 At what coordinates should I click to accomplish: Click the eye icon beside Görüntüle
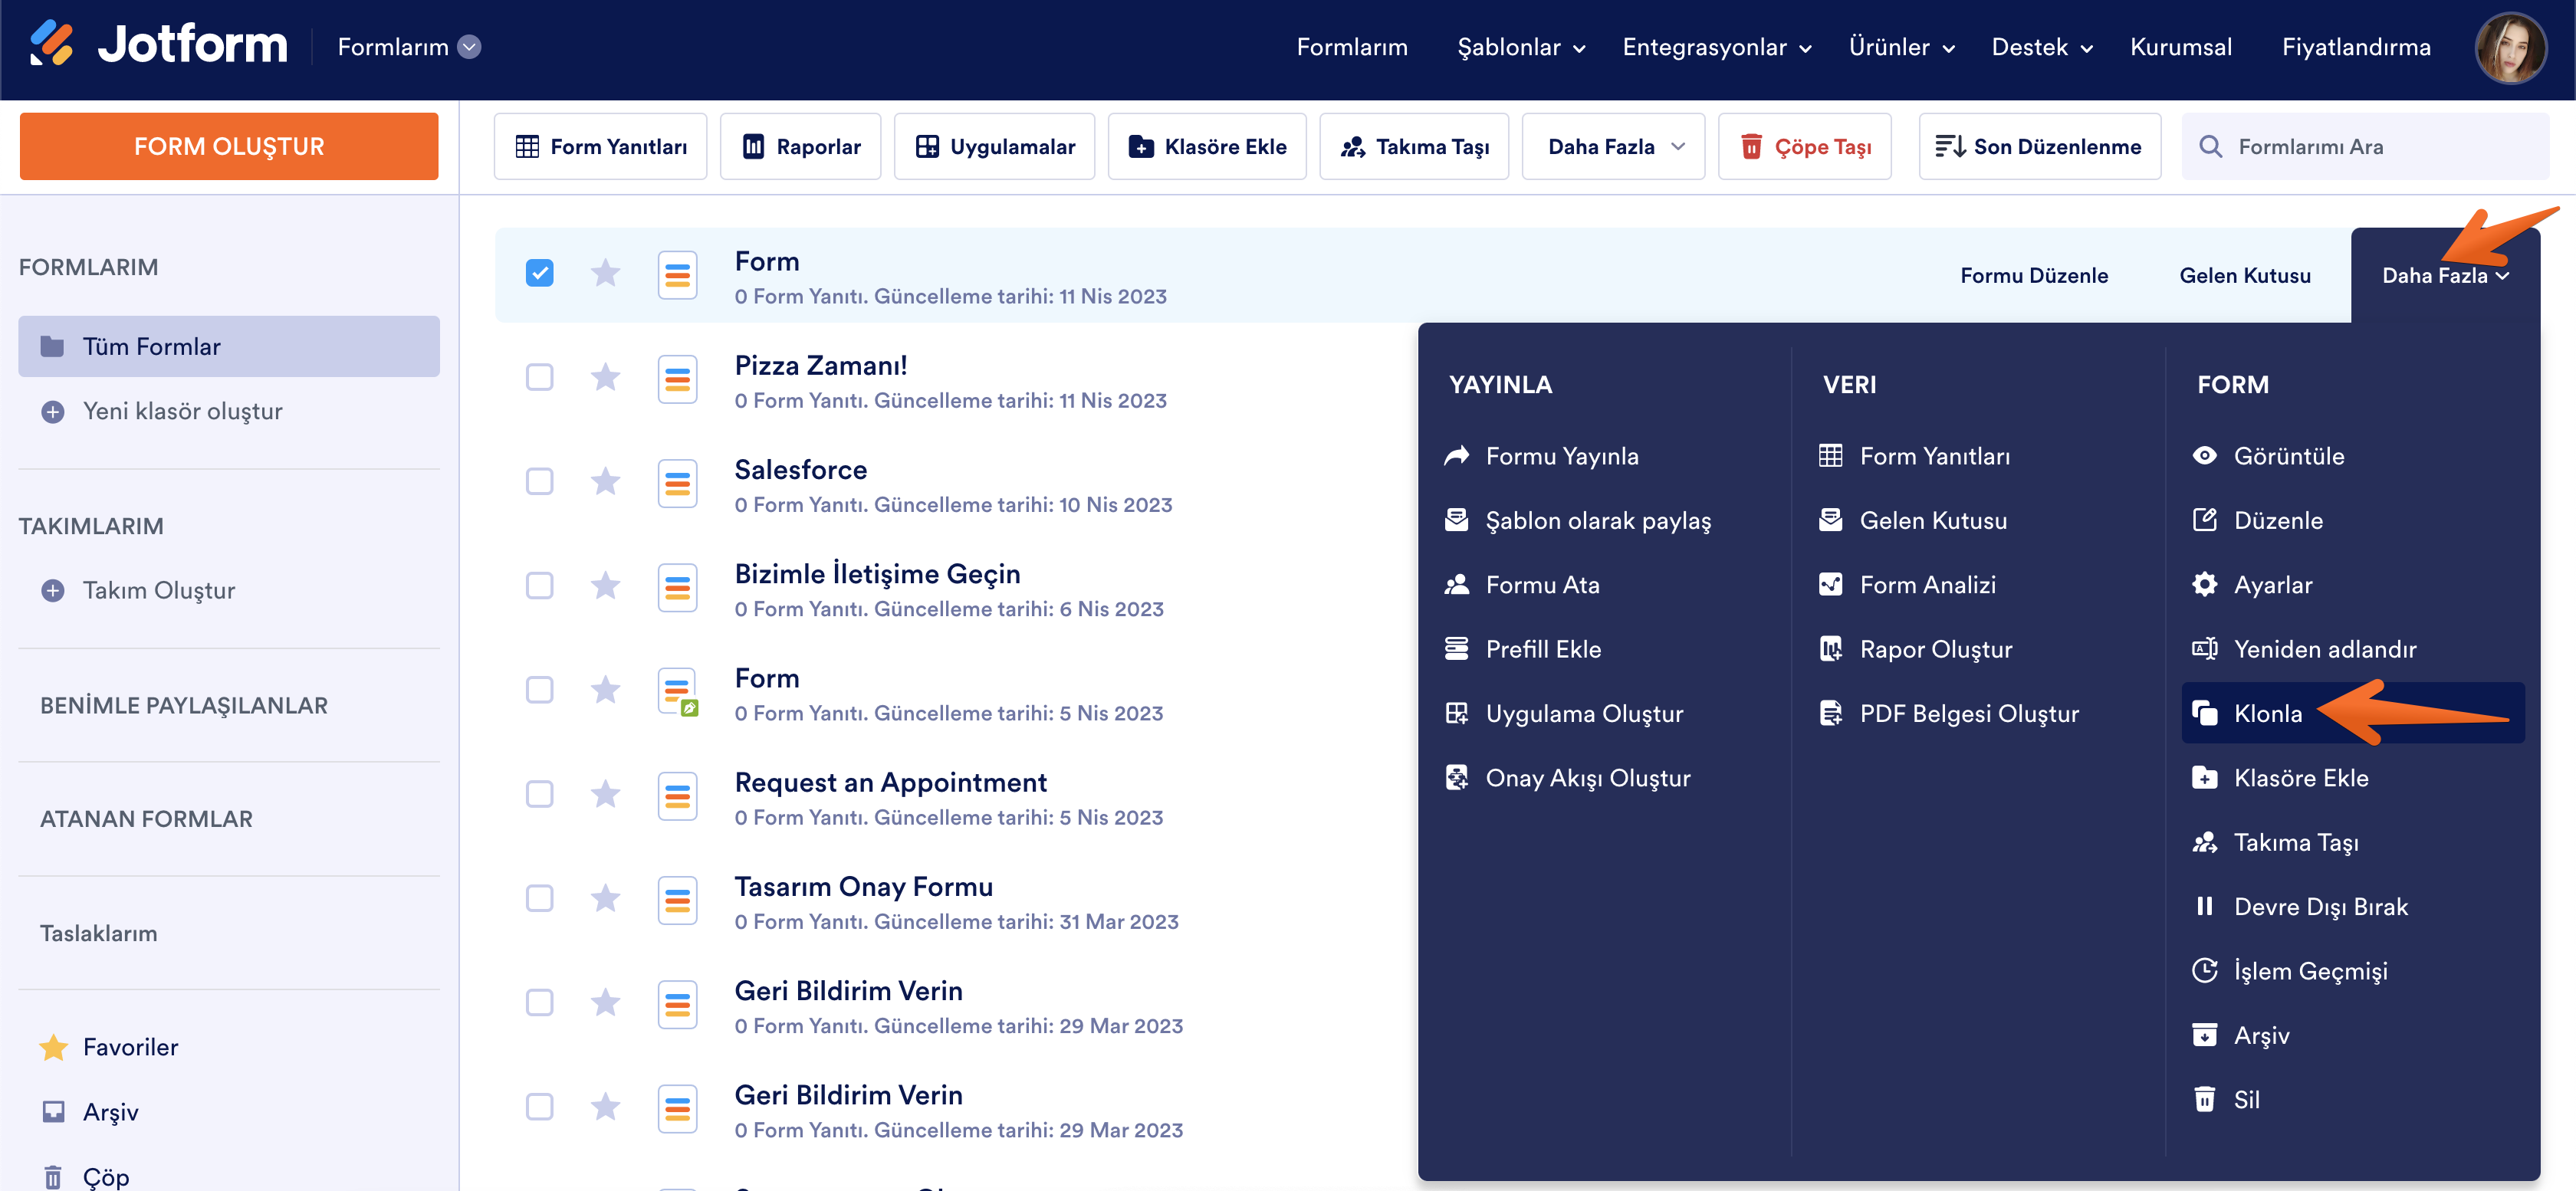[2204, 456]
